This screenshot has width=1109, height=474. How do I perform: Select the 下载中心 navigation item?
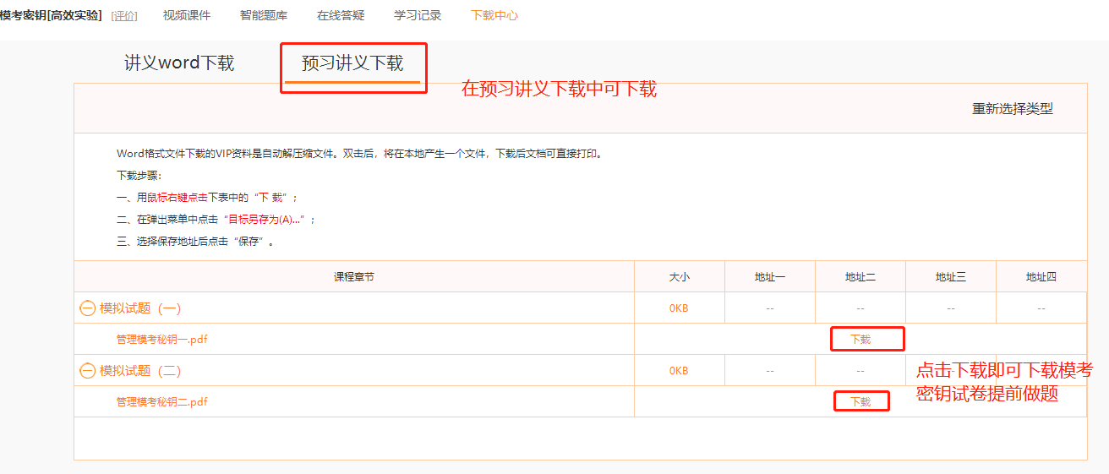[494, 15]
